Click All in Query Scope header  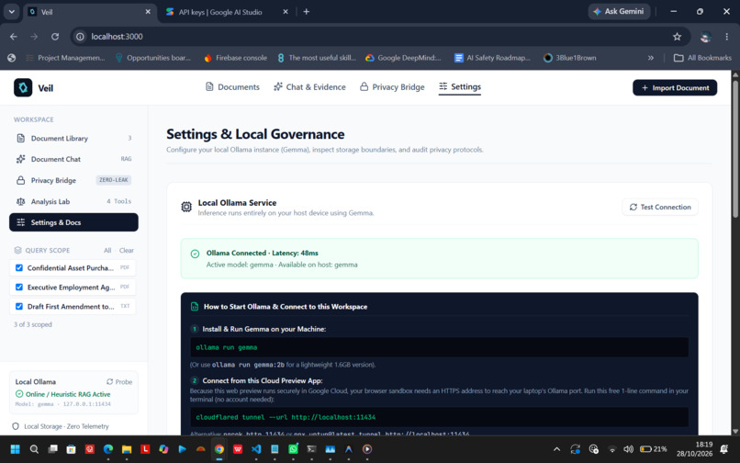click(107, 251)
